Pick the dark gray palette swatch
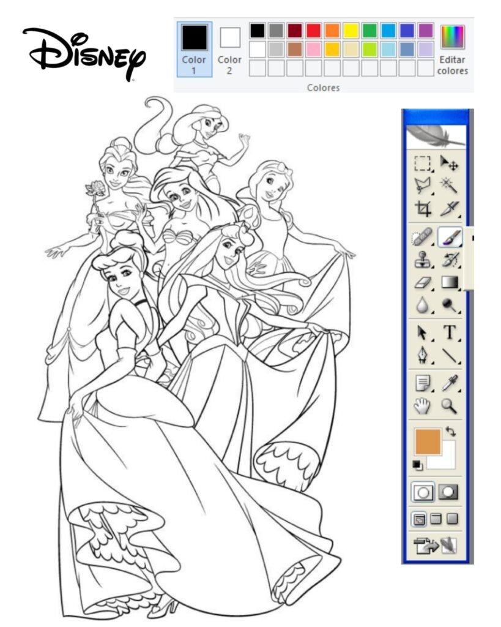501x627 pixels. pyautogui.click(x=276, y=31)
